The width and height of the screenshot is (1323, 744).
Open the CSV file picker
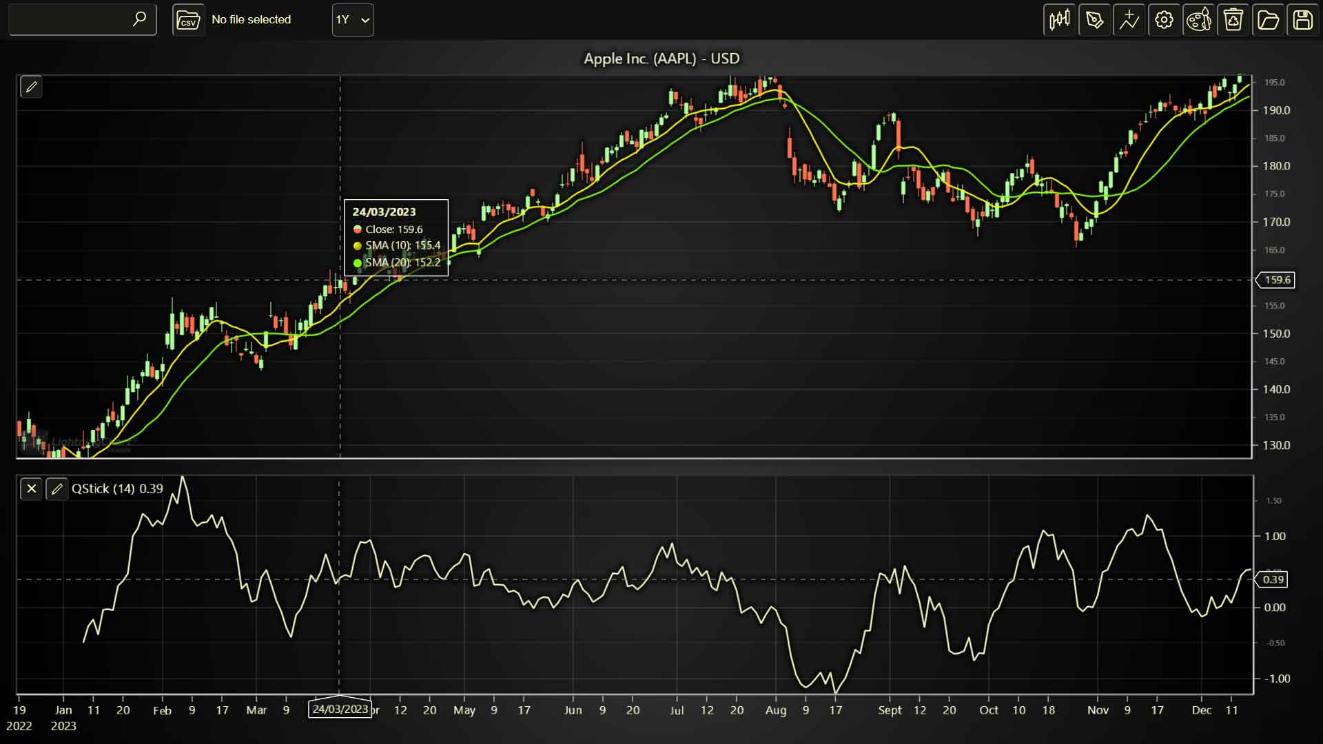pos(188,20)
